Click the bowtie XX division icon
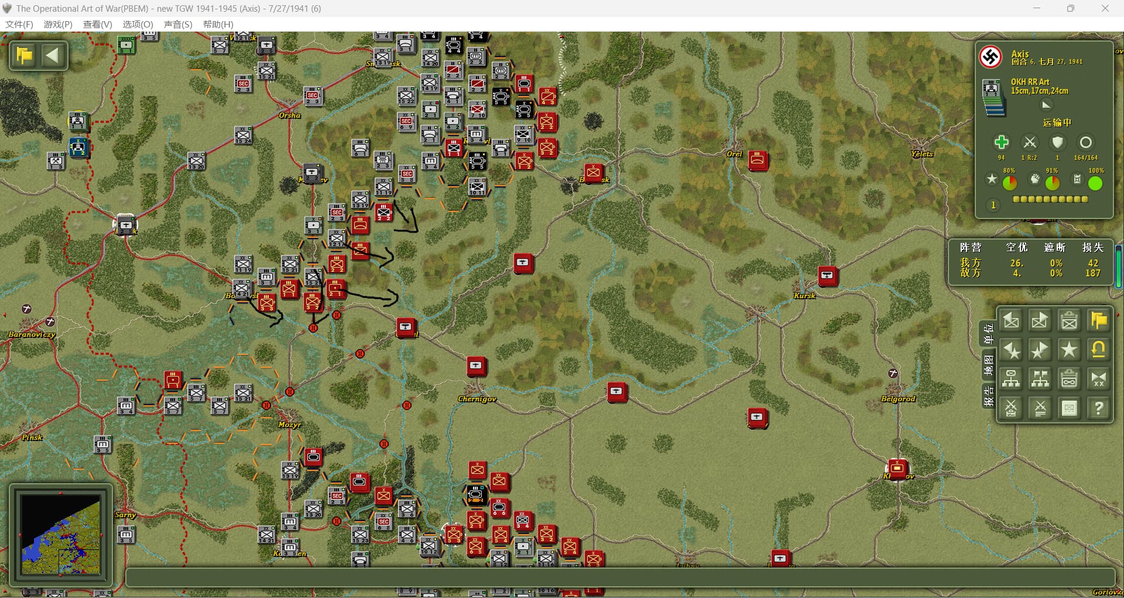Viewport: 1124px width, 598px height. (x=1098, y=379)
